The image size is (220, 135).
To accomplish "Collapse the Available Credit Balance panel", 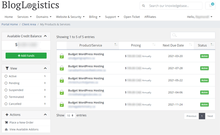I will point(45,36).
